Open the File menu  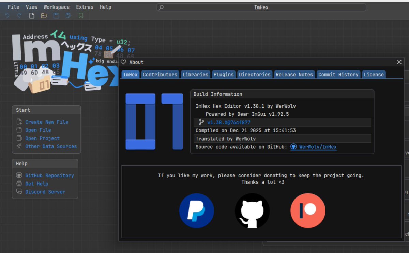[13, 7]
